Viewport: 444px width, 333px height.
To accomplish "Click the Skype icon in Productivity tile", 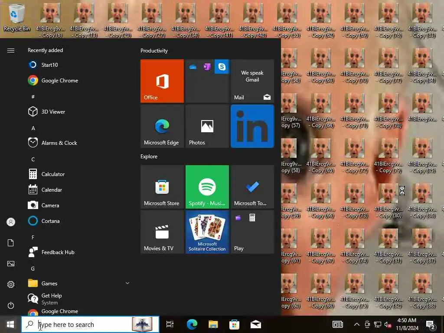I will [x=222, y=66].
